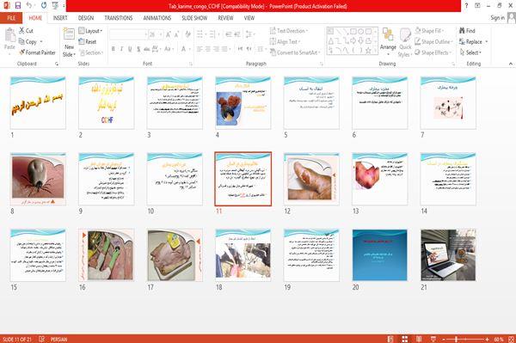The width and height of the screenshot is (516, 343).
Task: Click spell check icon in status bar
Action: (42, 339)
